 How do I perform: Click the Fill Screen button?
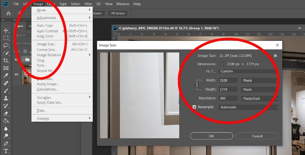pyautogui.click(x=118, y=13)
